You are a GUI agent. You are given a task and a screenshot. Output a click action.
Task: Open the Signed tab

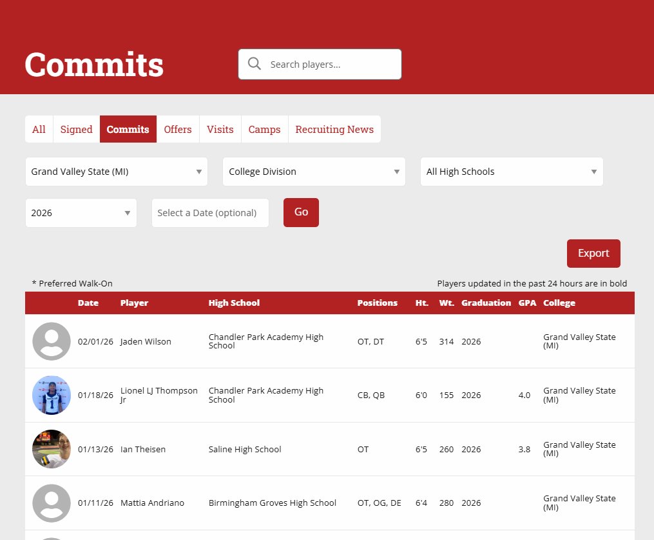point(76,129)
